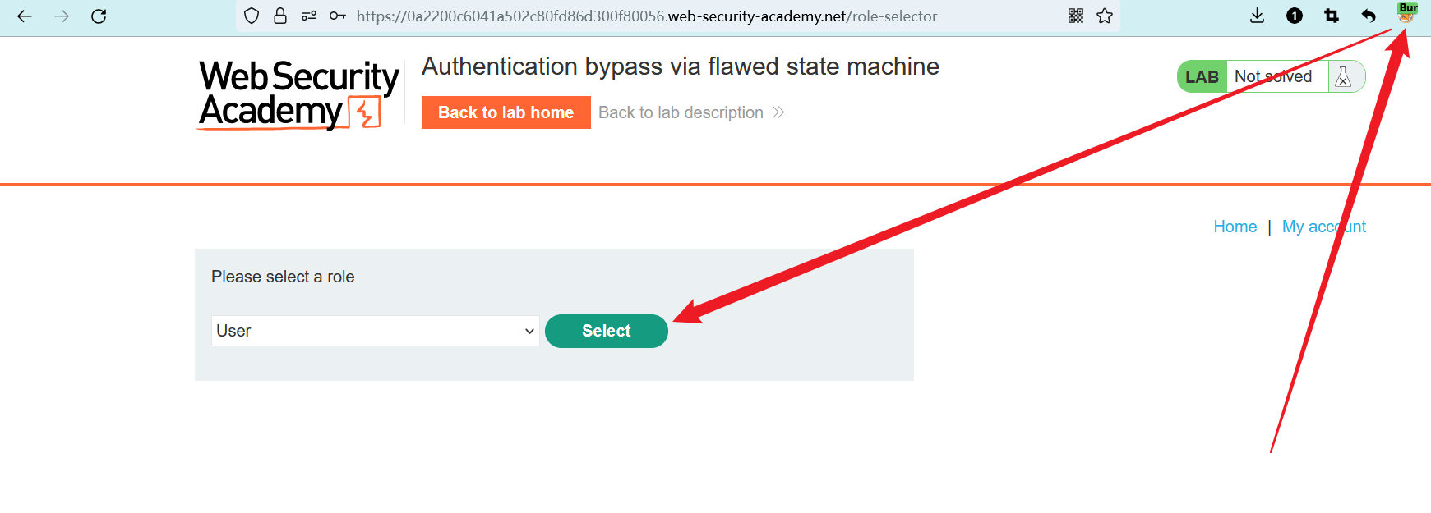The image size is (1431, 513).
Task: Open the tracking protection shield icon
Action: pyautogui.click(x=252, y=16)
